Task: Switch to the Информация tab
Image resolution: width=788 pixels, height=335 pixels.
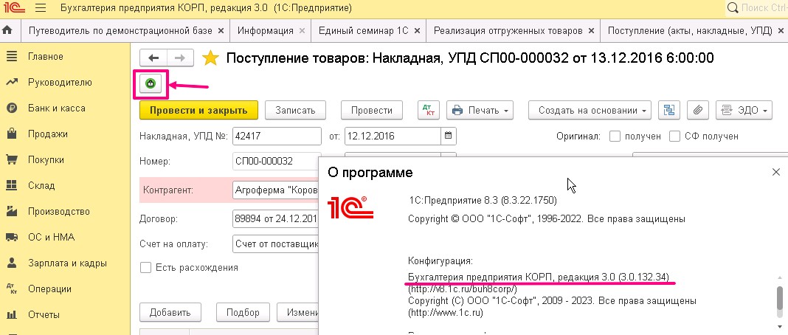Action: point(266,31)
